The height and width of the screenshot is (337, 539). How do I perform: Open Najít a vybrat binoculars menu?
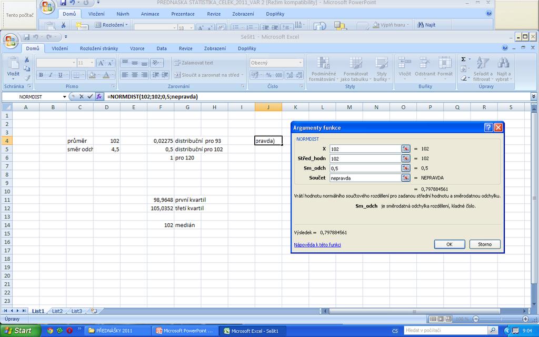pos(504,69)
